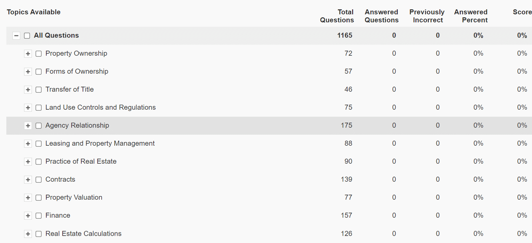Click the Property Valuation topic name
The height and width of the screenshot is (243, 532).
(74, 197)
